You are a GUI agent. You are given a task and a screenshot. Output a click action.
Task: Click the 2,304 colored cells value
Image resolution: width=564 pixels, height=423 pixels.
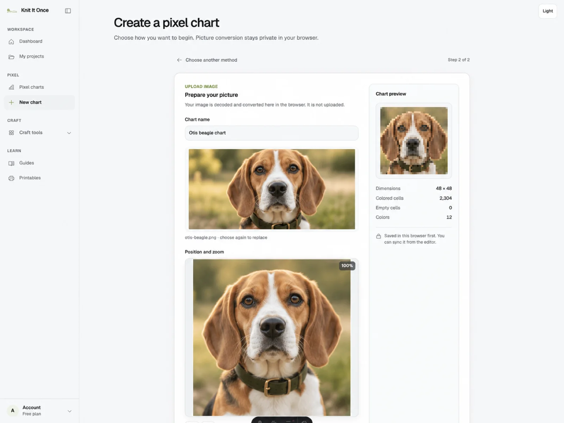(446, 198)
